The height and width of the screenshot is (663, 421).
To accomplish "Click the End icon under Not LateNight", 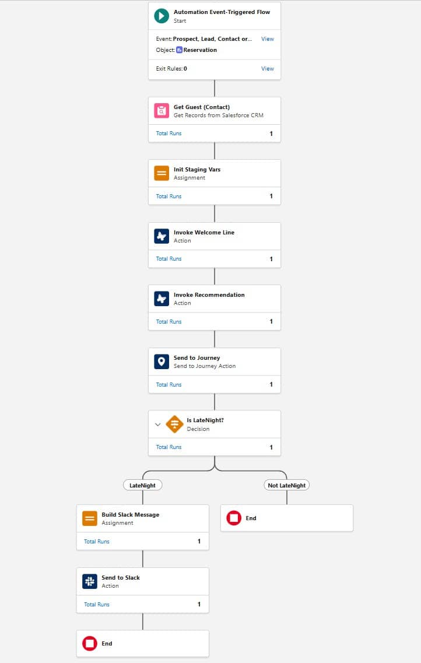I will coord(234,518).
